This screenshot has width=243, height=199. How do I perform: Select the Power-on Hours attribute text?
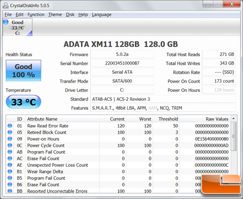point(43,139)
